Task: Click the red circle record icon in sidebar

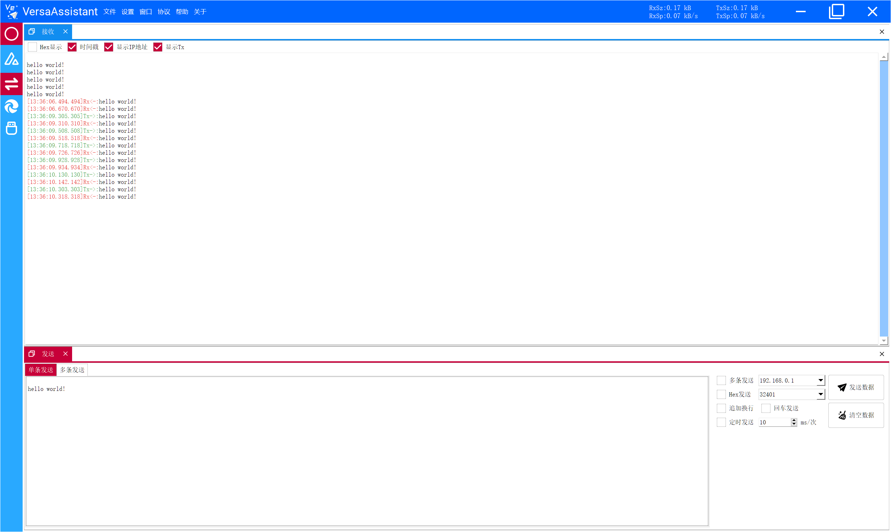Action: coord(11,34)
